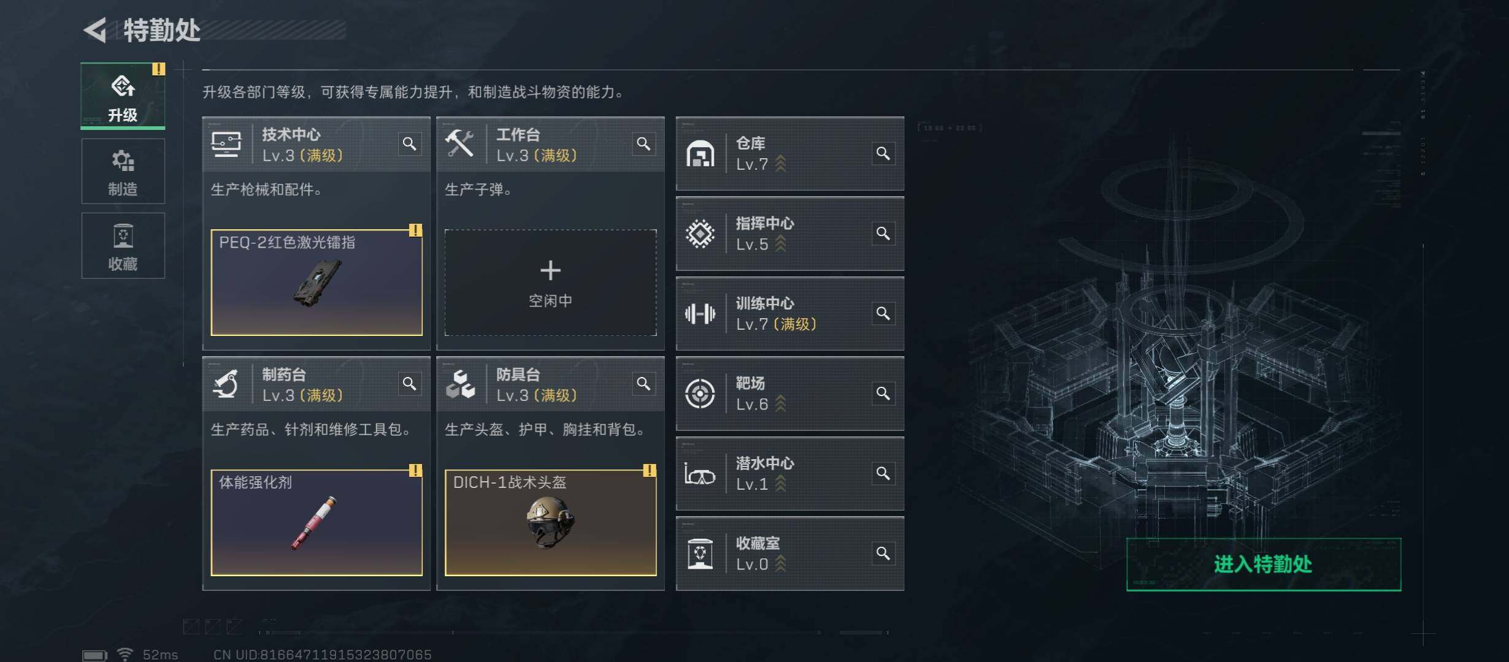
Task: Click magnifier icon on 收藏室 row
Action: pos(883,554)
